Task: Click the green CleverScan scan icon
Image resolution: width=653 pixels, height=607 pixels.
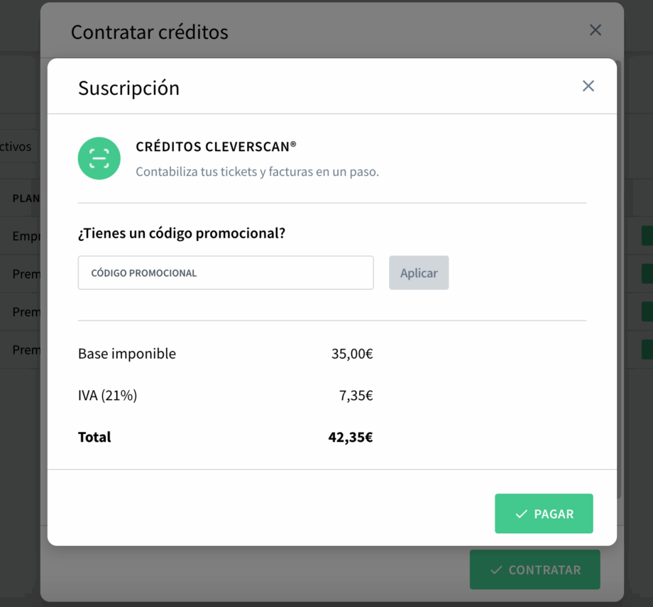Action: (99, 158)
